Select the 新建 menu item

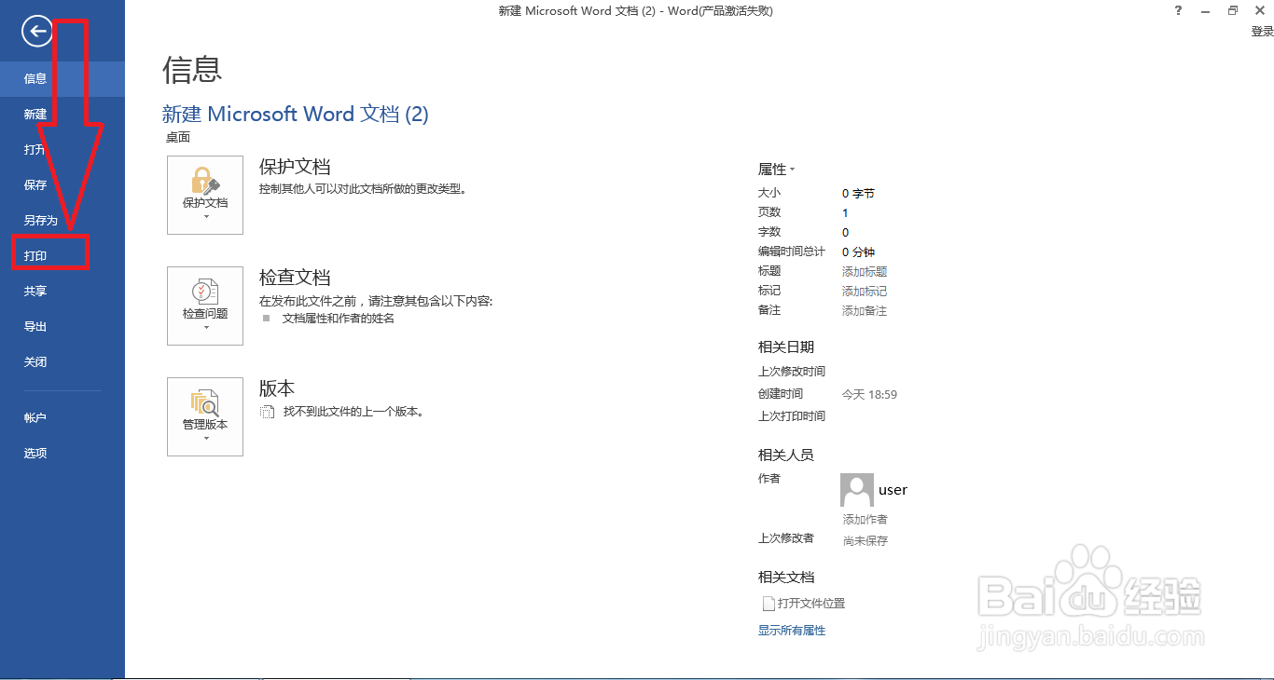(x=62, y=115)
